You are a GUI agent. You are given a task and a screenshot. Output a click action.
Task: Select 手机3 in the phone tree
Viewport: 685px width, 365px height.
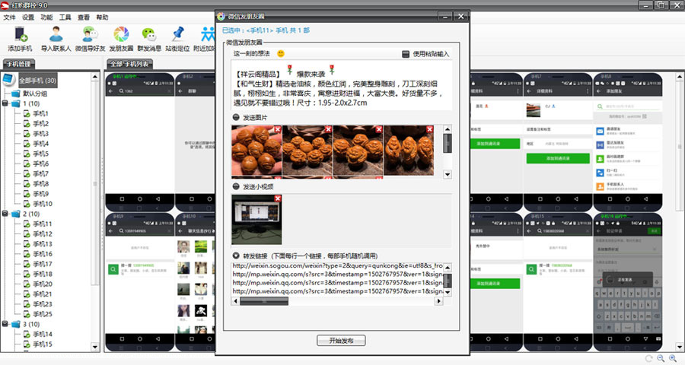(x=40, y=134)
